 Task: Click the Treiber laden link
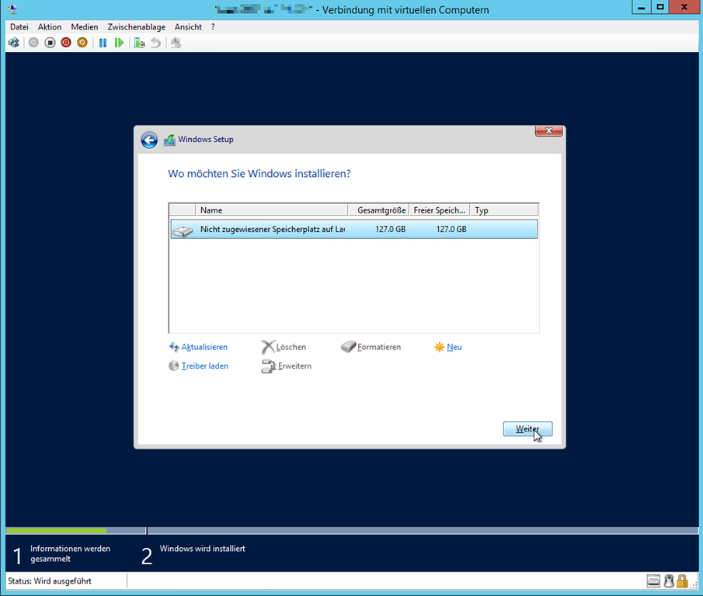pos(204,366)
